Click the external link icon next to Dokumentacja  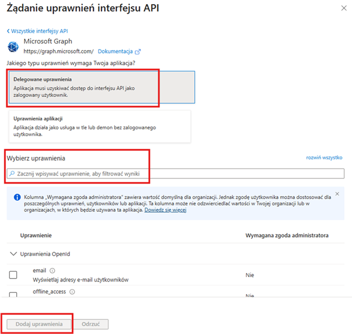click(138, 52)
